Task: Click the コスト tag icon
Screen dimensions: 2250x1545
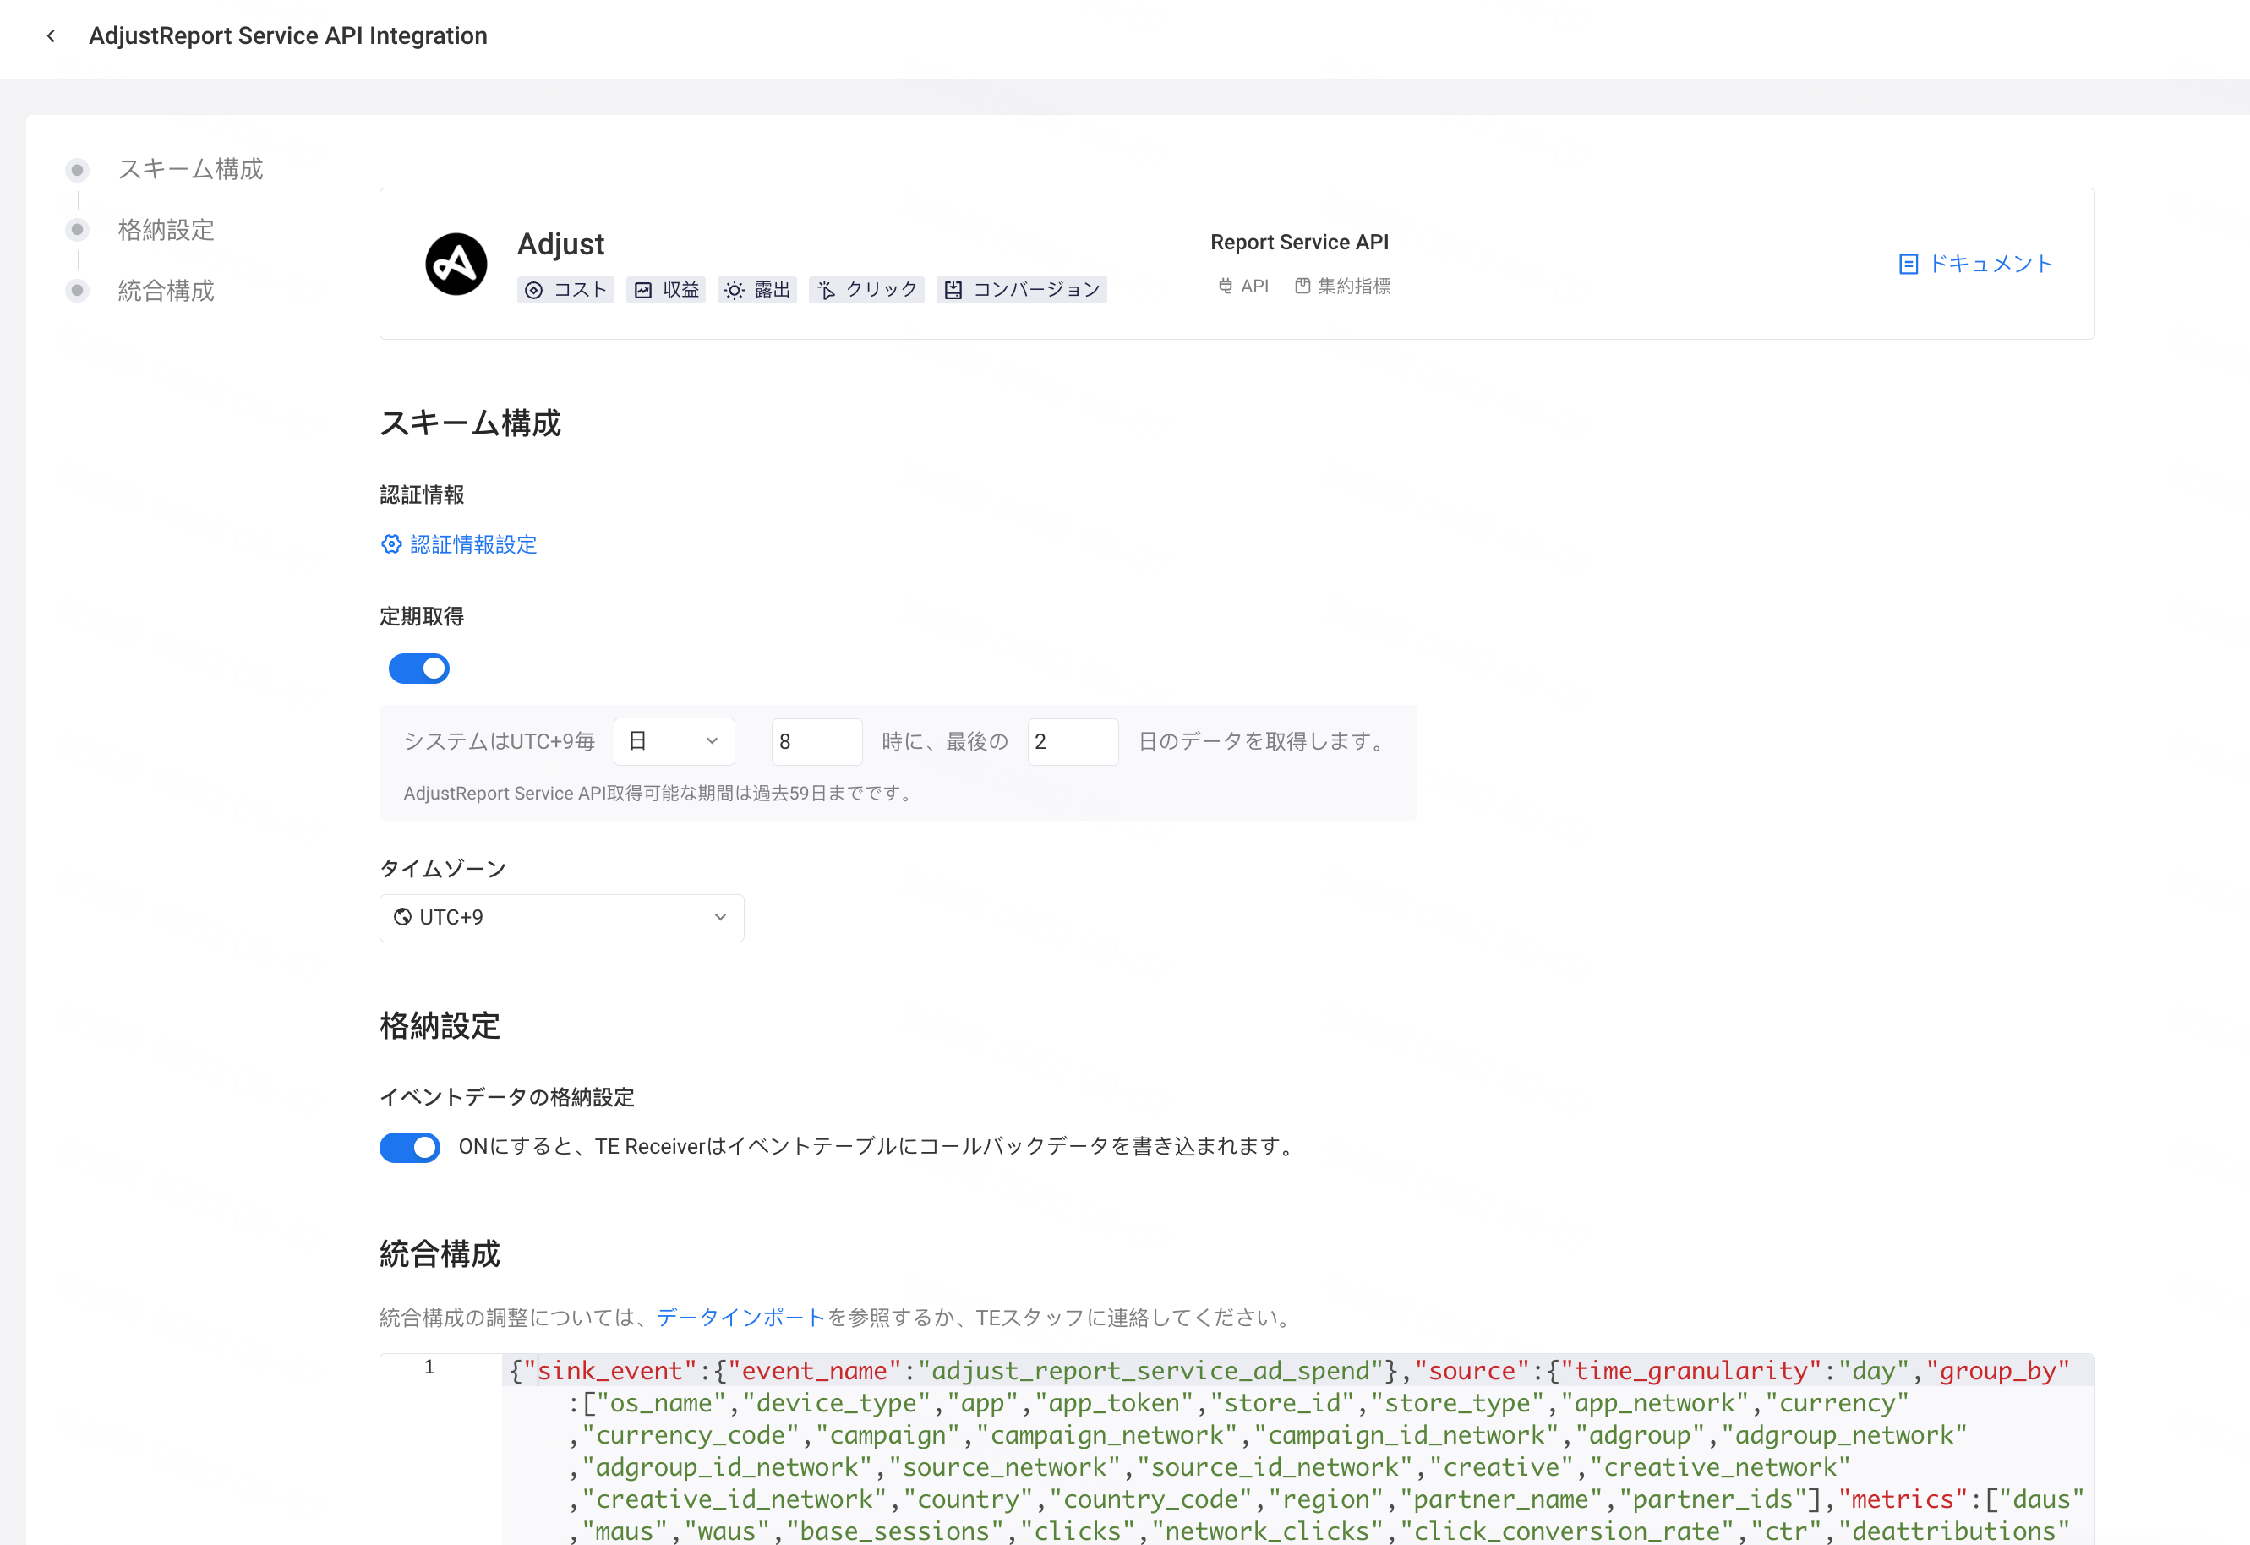Action: click(x=533, y=289)
